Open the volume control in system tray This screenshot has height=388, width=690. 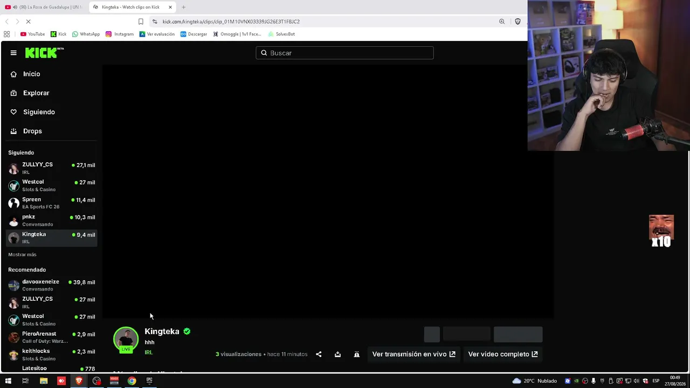click(x=637, y=381)
